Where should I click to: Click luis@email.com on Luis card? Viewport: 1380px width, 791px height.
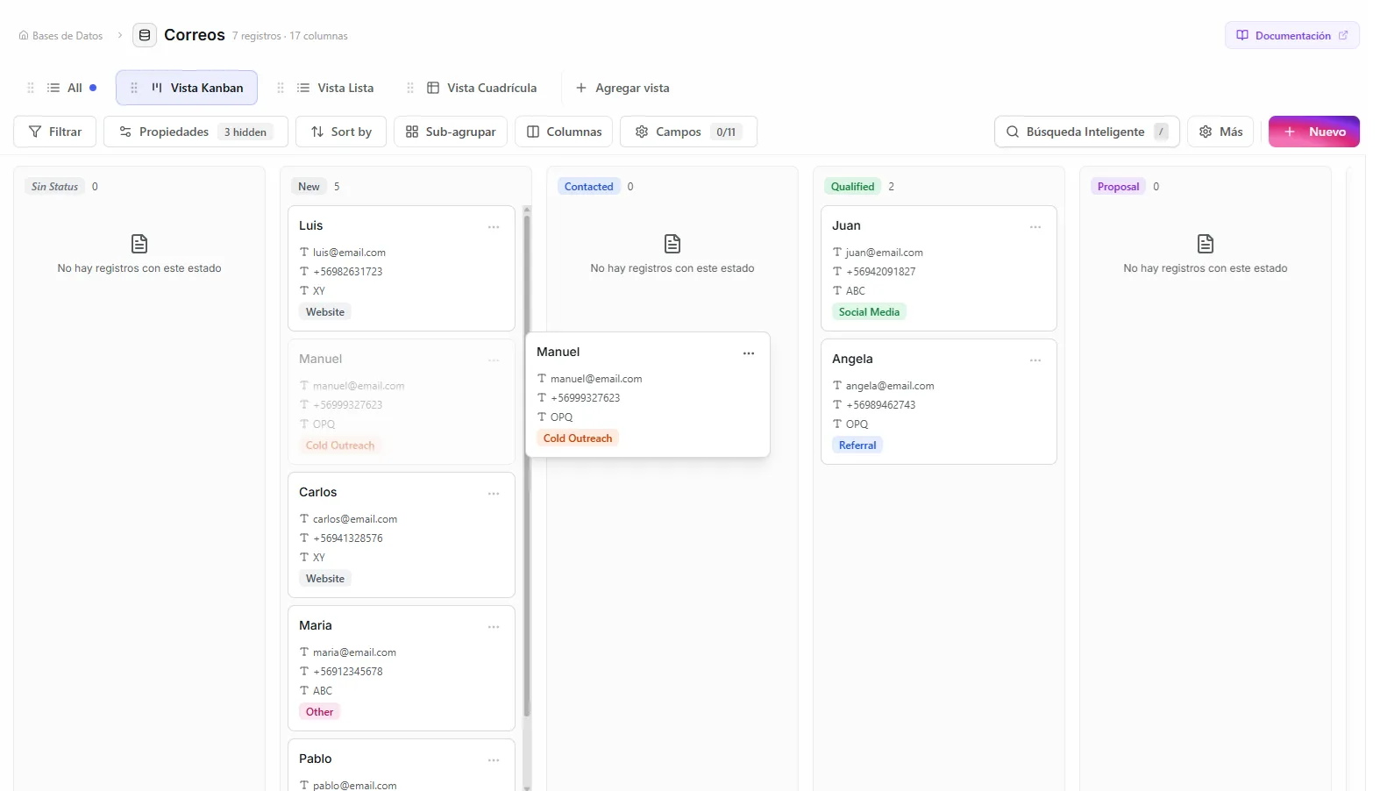pyautogui.click(x=349, y=253)
